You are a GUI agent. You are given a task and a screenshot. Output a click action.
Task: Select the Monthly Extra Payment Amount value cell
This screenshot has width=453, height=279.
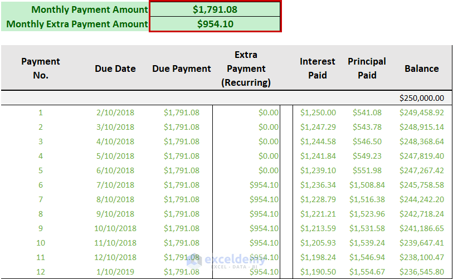pos(215,24)
